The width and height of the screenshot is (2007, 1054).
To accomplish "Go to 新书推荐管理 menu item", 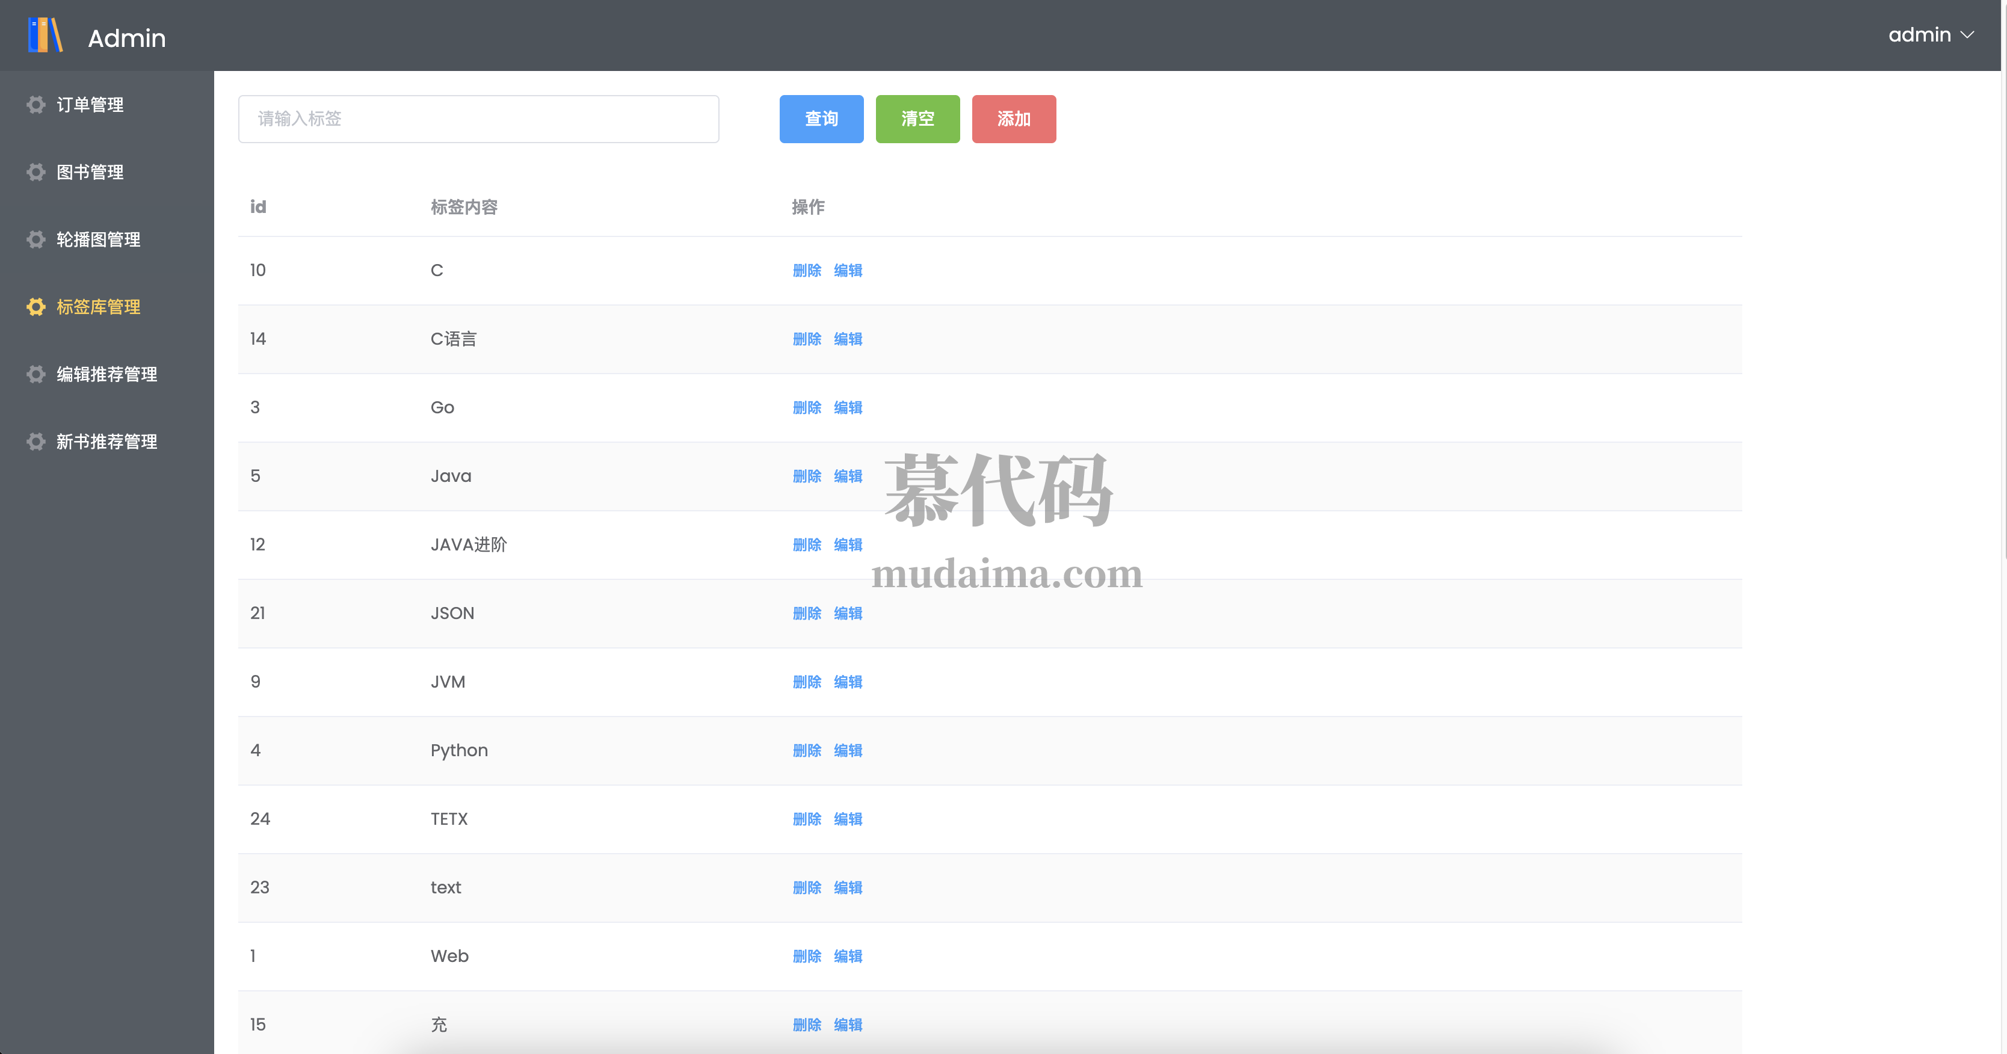I will pos(106,442).
